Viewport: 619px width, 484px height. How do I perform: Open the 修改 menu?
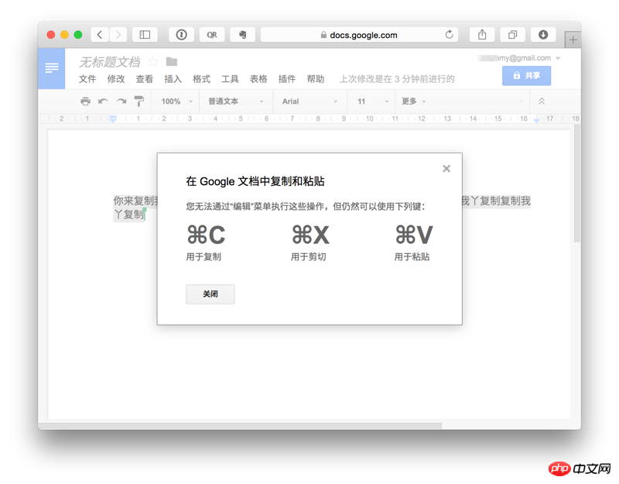115,79
